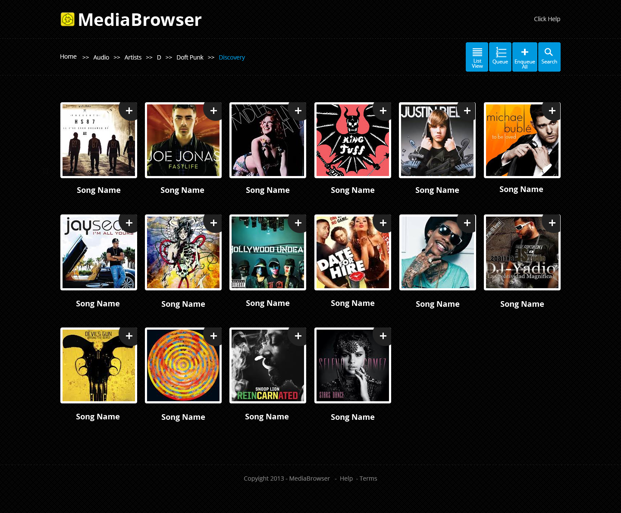Screen dimensions: 621x513
Task: Click Song Name under Devil's Gun cover
Action: tap(98, 417)
